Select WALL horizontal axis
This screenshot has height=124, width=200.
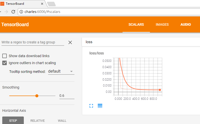[62, 121]
